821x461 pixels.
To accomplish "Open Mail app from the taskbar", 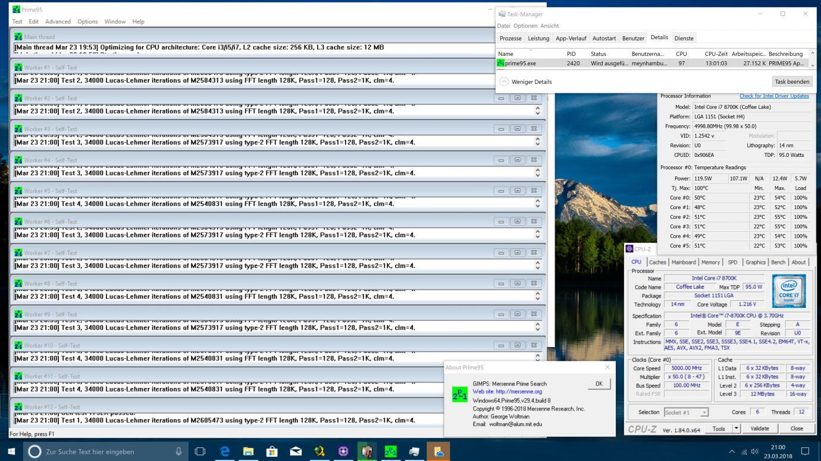I will coord(296,451).
